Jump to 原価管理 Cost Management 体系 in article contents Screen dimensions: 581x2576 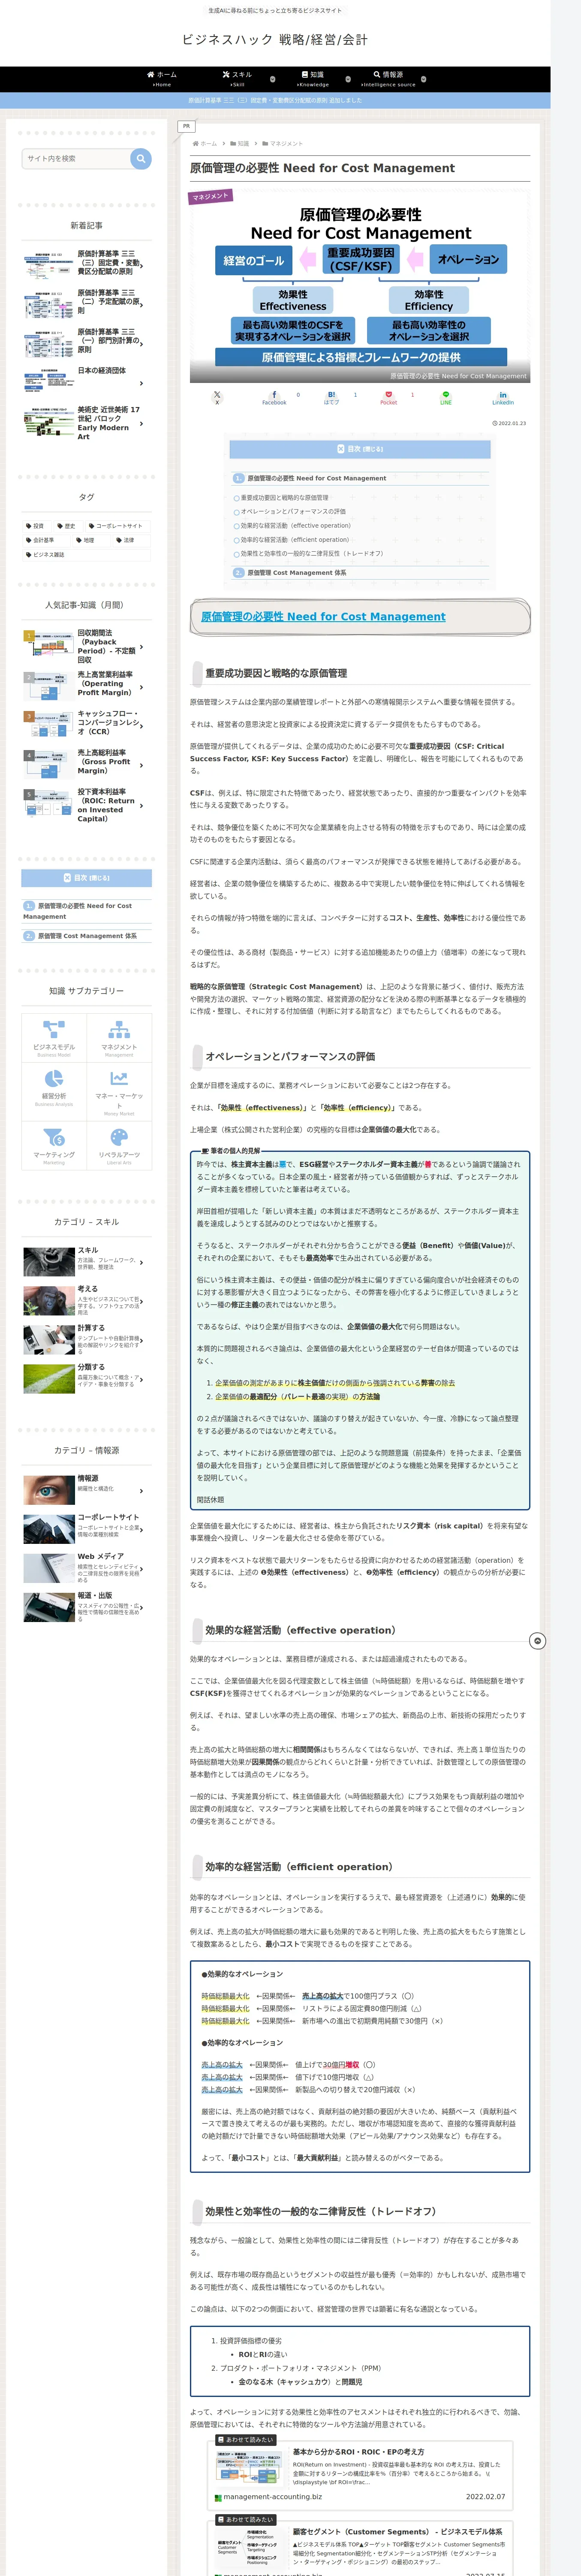coord(296,573)
